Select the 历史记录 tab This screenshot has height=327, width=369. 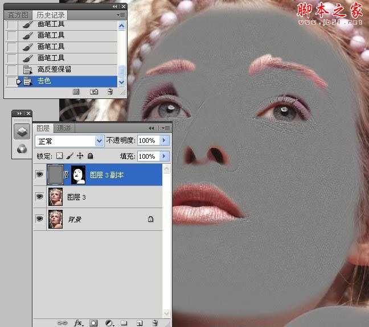pos(50,15)
